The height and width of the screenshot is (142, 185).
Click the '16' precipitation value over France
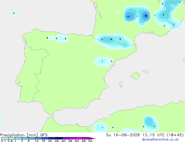(x=146, y=16)
